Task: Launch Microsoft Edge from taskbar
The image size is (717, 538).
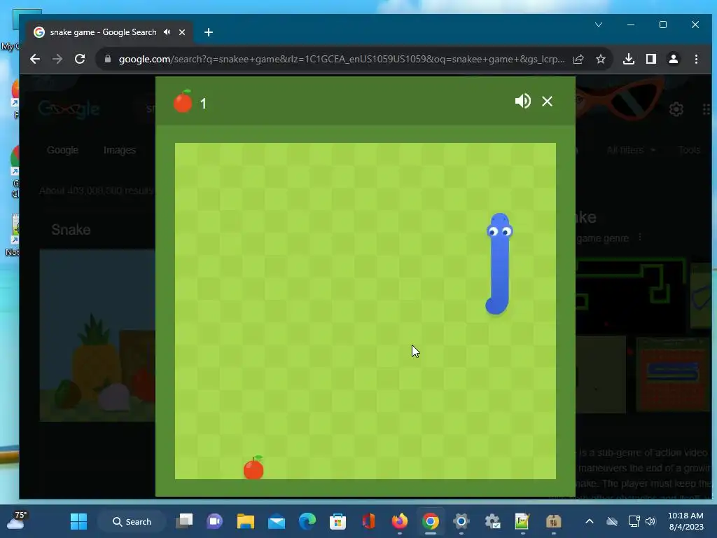Action: click(x=307, y=521)
